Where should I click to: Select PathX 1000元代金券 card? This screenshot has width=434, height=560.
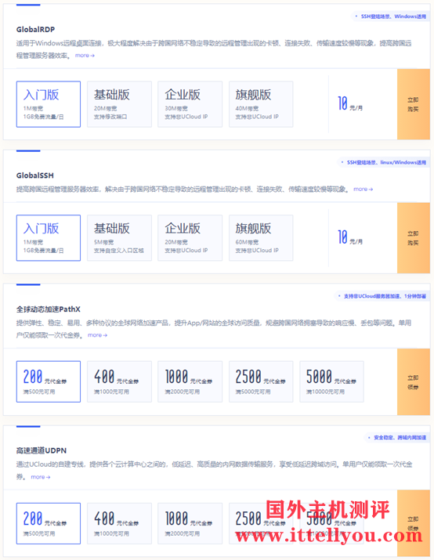(x=190, y=381)
